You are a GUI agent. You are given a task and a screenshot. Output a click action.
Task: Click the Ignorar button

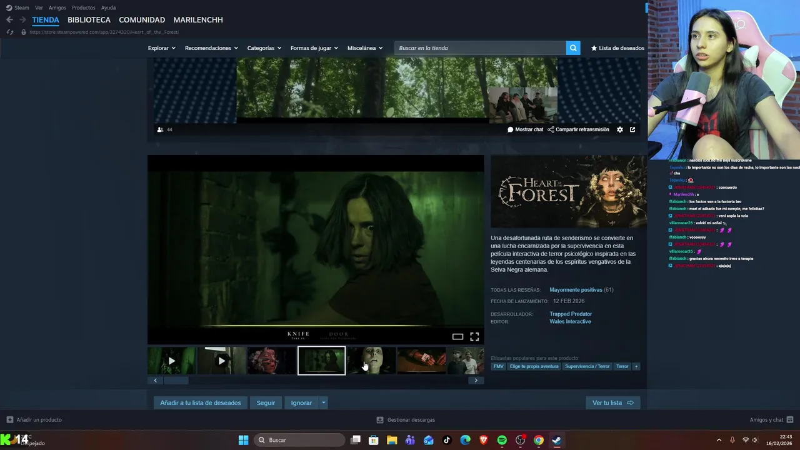coord(301,402)
